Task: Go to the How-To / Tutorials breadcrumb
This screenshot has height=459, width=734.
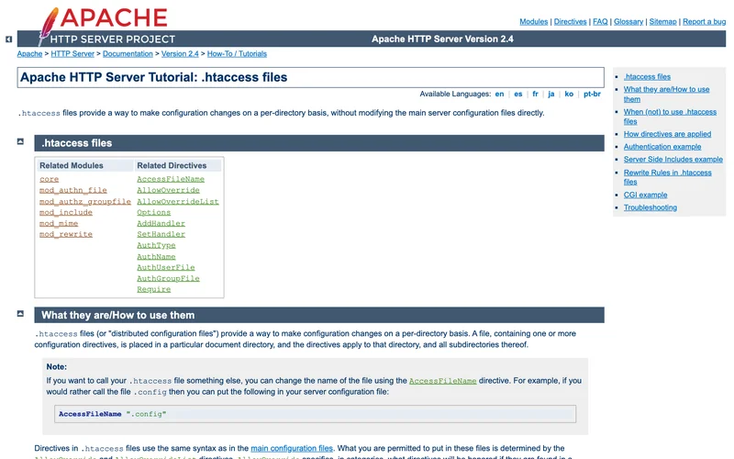Action: 237,54
